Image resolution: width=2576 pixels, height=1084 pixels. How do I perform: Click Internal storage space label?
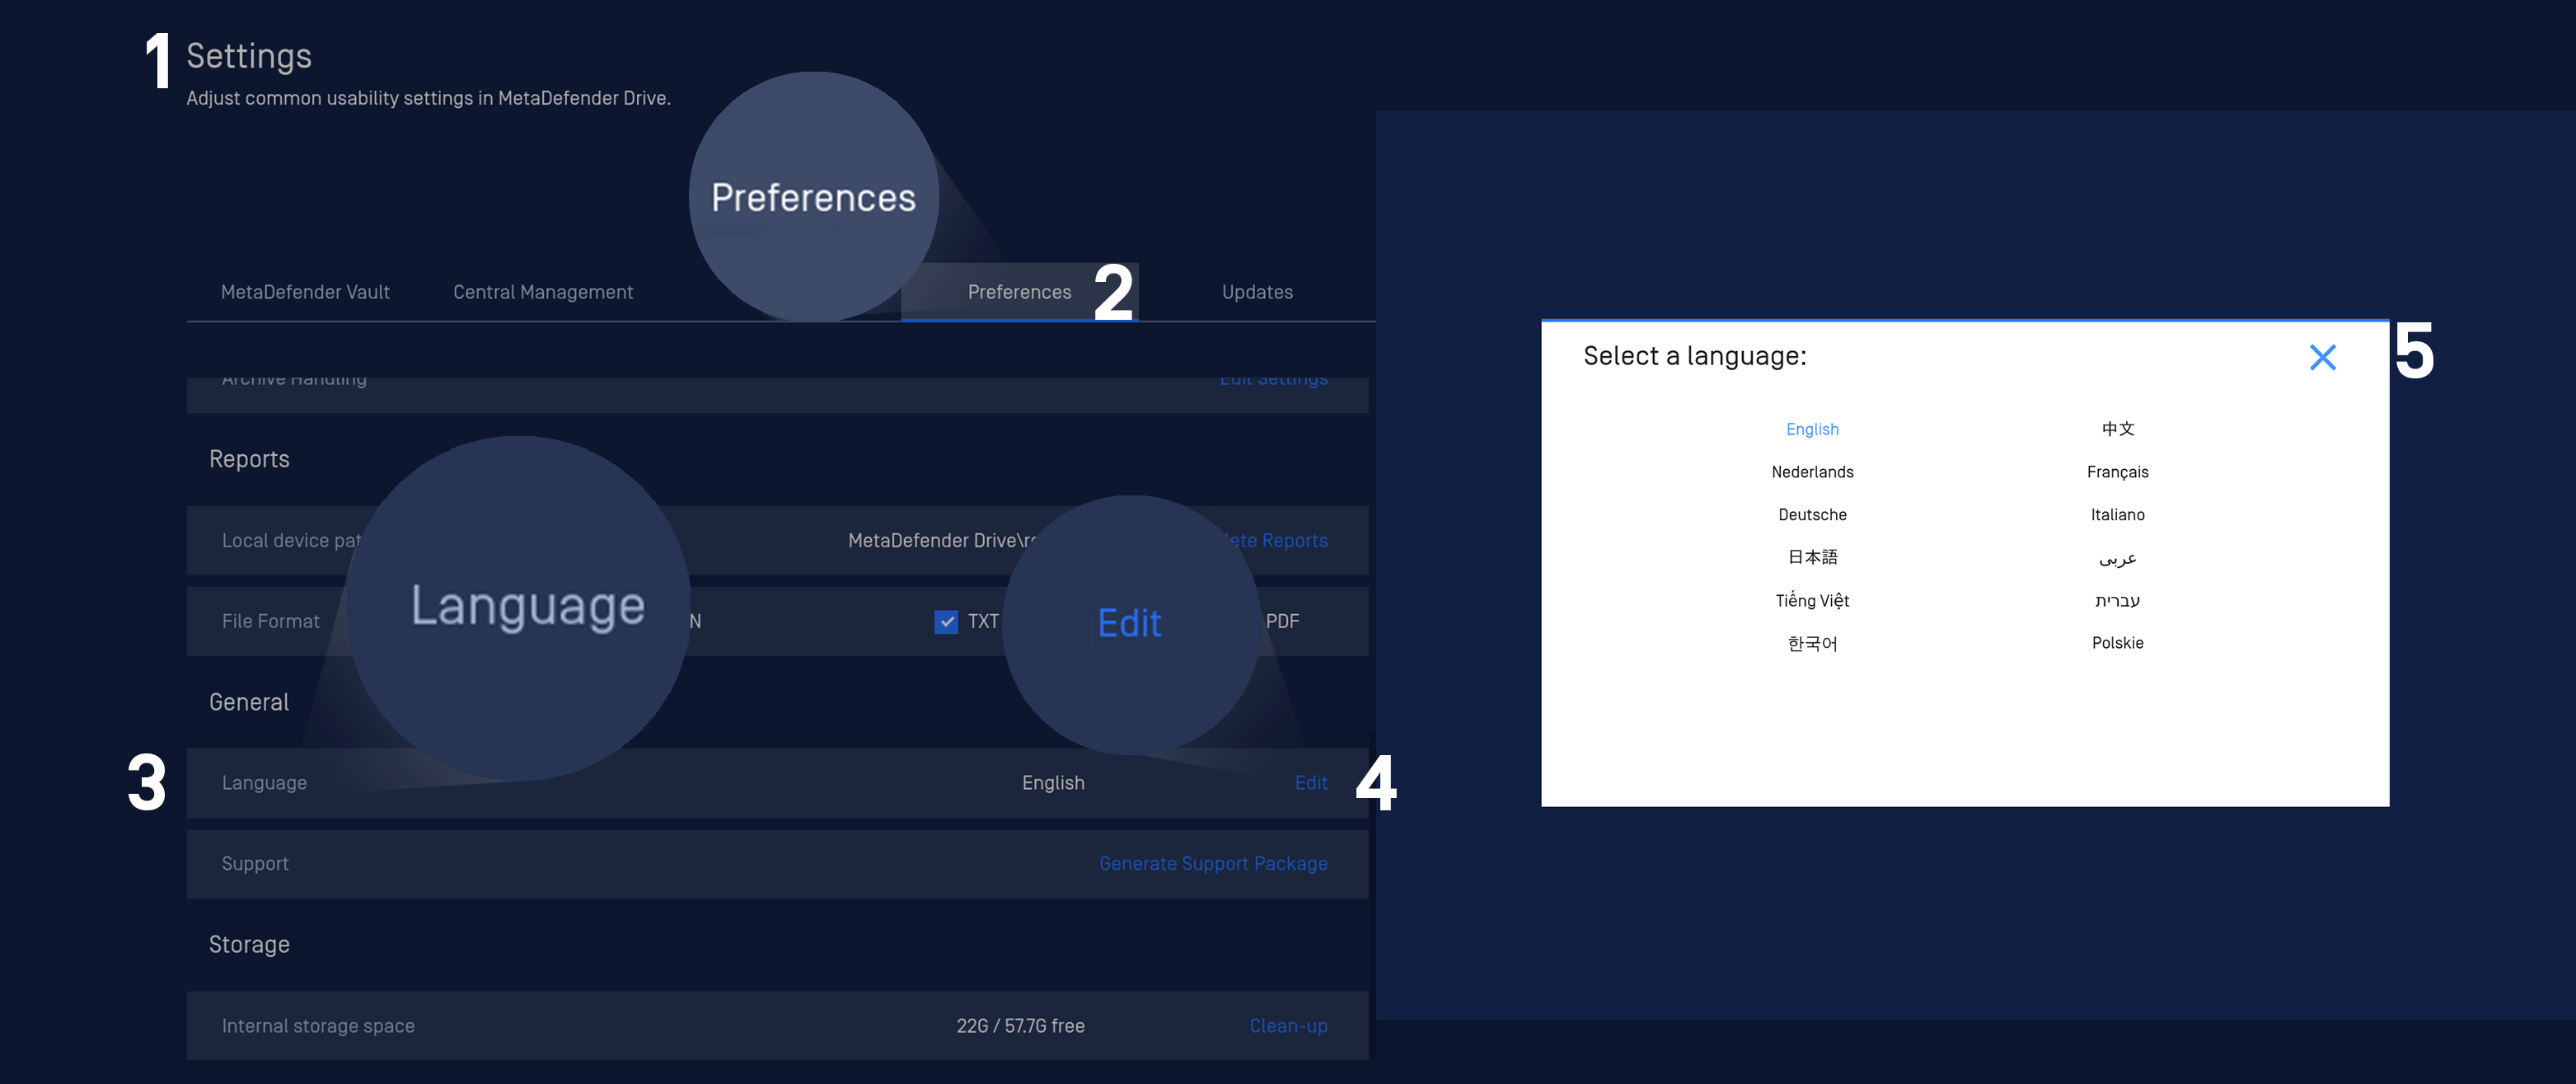318,1026
